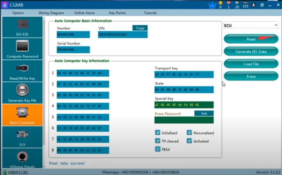Image resolution: width=282 pixels, height=175 pixels.
Task: Open the Wiring Diagram menu
Action: (51, 13)
